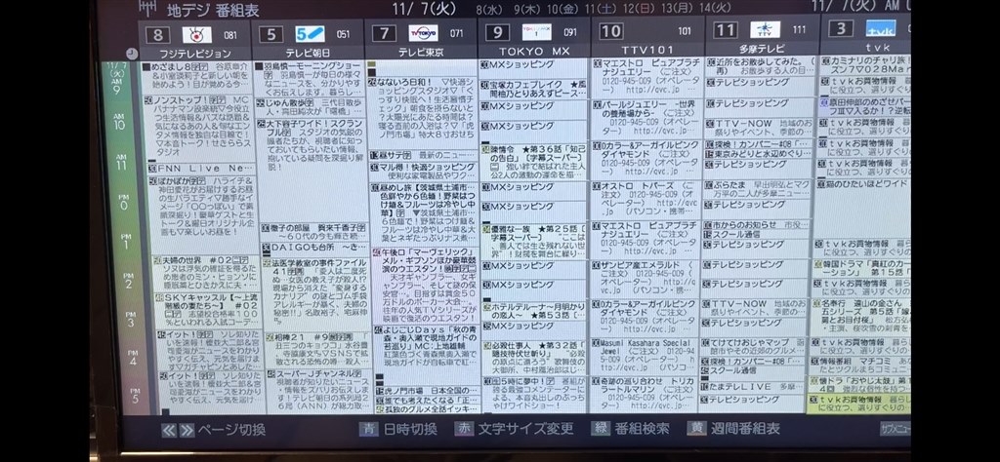This screenshot has height=462, width=1000.
Task: Switch to the 12(日) date tab
Action: coord(637,8)
